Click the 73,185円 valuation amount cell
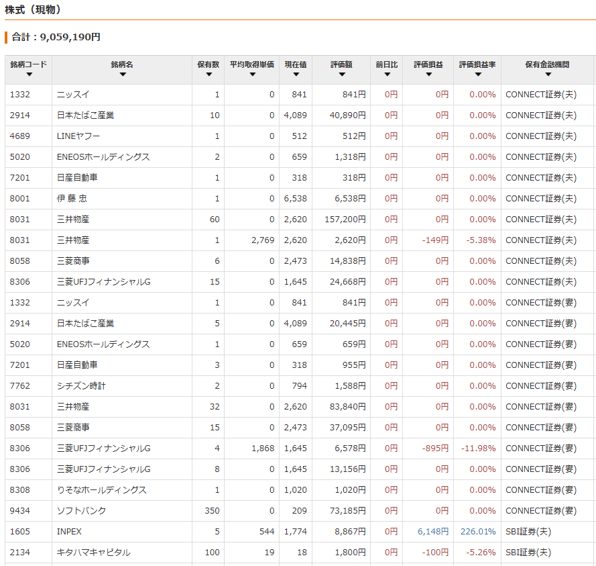The width and height of the screenshot is (596, 566). coord(341,511)
